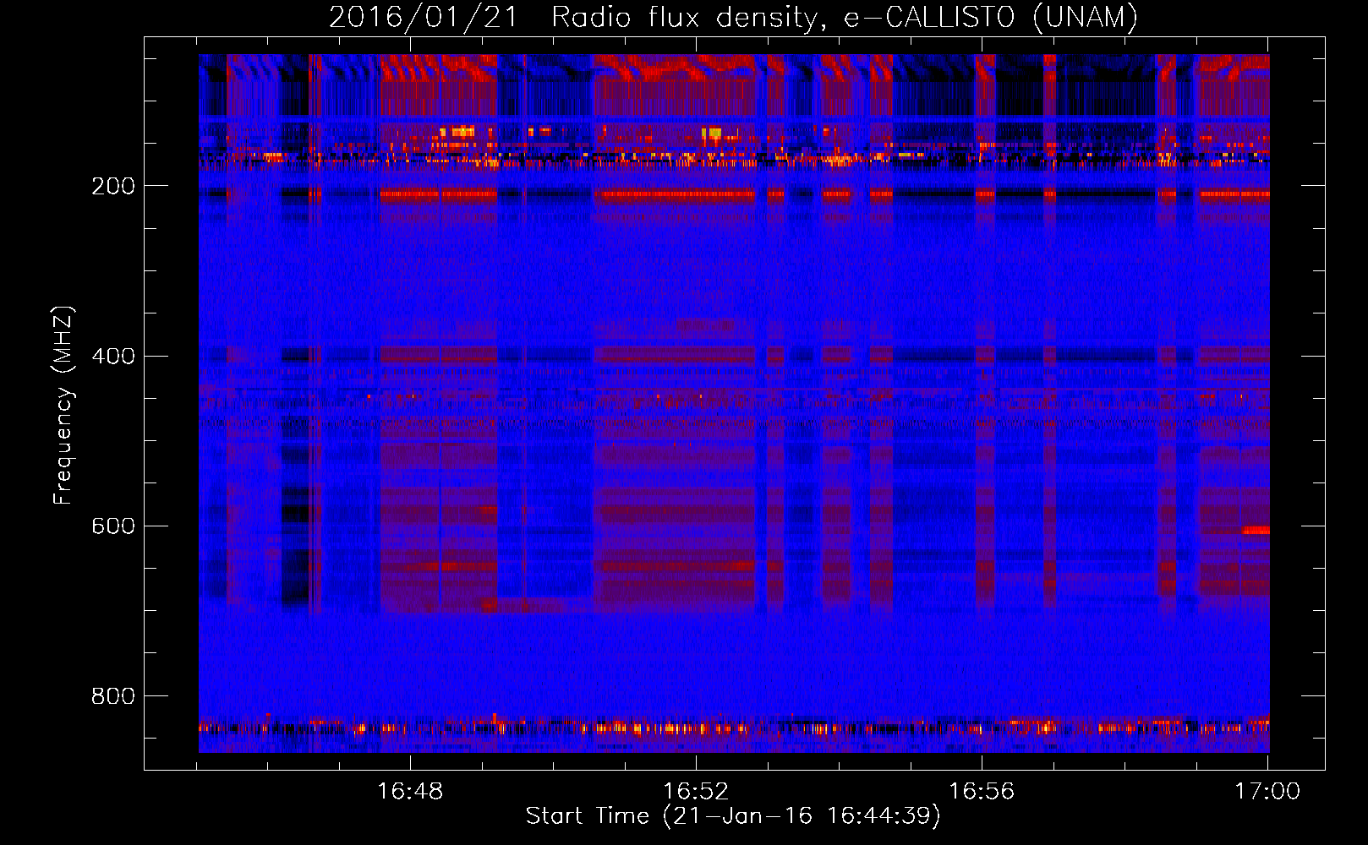Screen dimensions: 1368x845
Task: Click the plot title '2016/01/21 Radio flux density'
Action: [x=733, y=18]
